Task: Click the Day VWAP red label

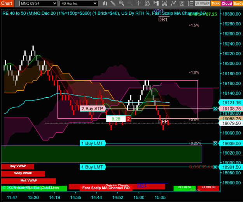Action: pos(17,166)
